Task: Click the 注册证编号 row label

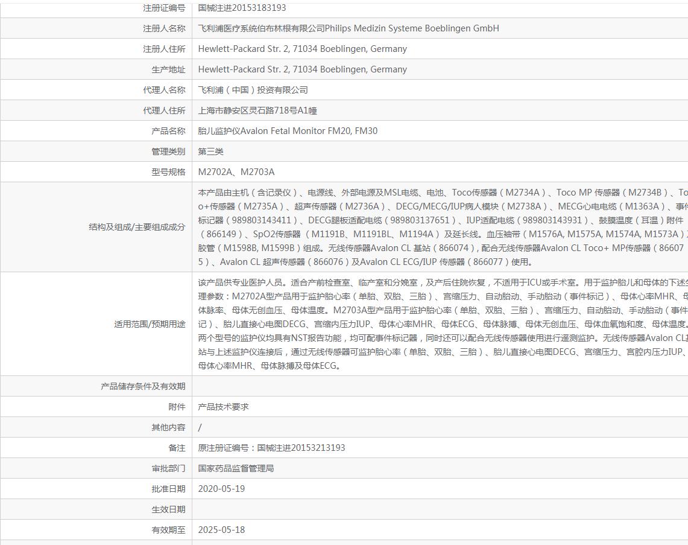Action: tap(164, 8)
